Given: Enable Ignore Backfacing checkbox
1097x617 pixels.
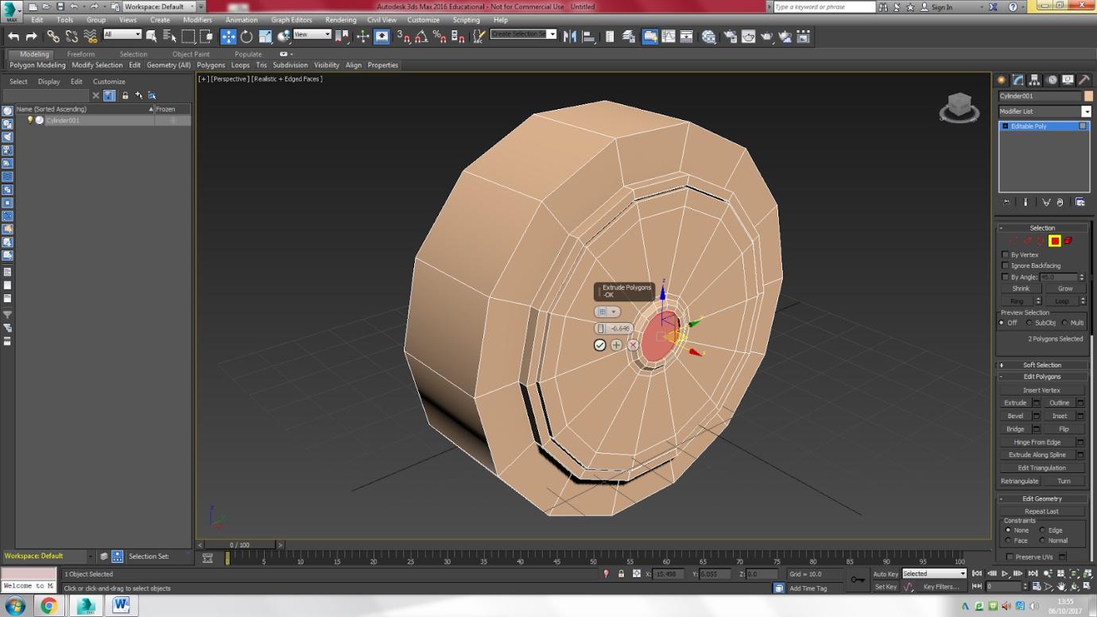Looking at the screenshot, I should (1006, 266).
